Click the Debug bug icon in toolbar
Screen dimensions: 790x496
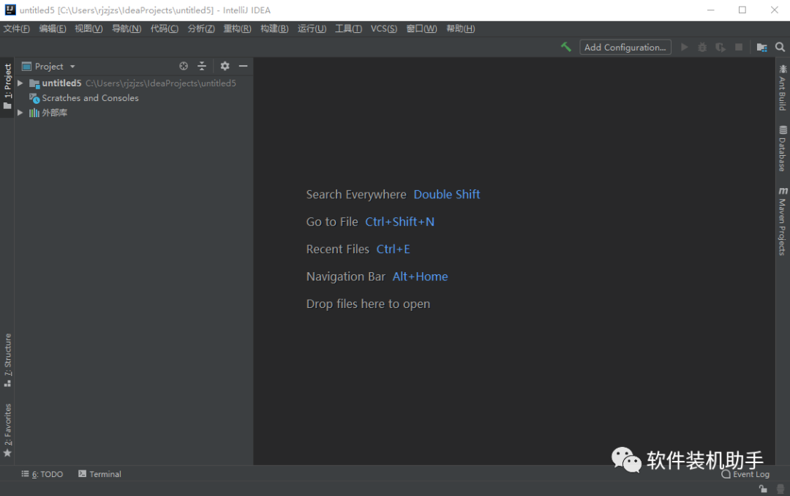[x=701, y=47]
